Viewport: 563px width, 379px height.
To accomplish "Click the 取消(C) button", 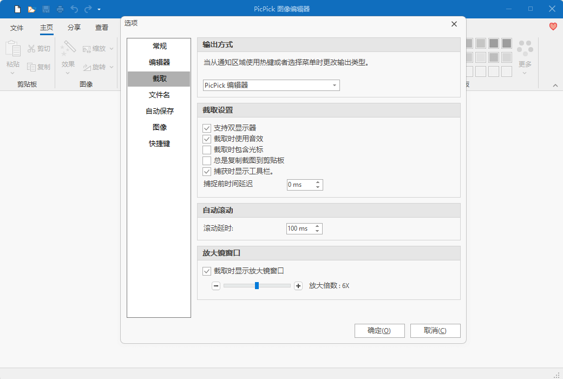I will point(435,331).
